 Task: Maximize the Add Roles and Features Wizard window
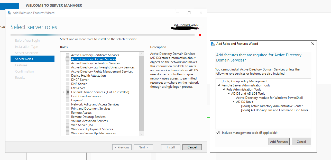coord(189,13)
